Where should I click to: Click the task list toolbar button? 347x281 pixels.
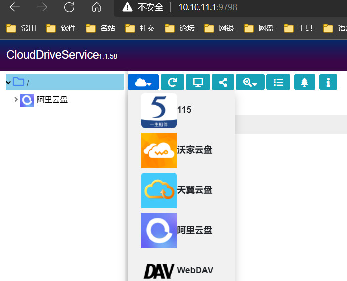point(278,82)
